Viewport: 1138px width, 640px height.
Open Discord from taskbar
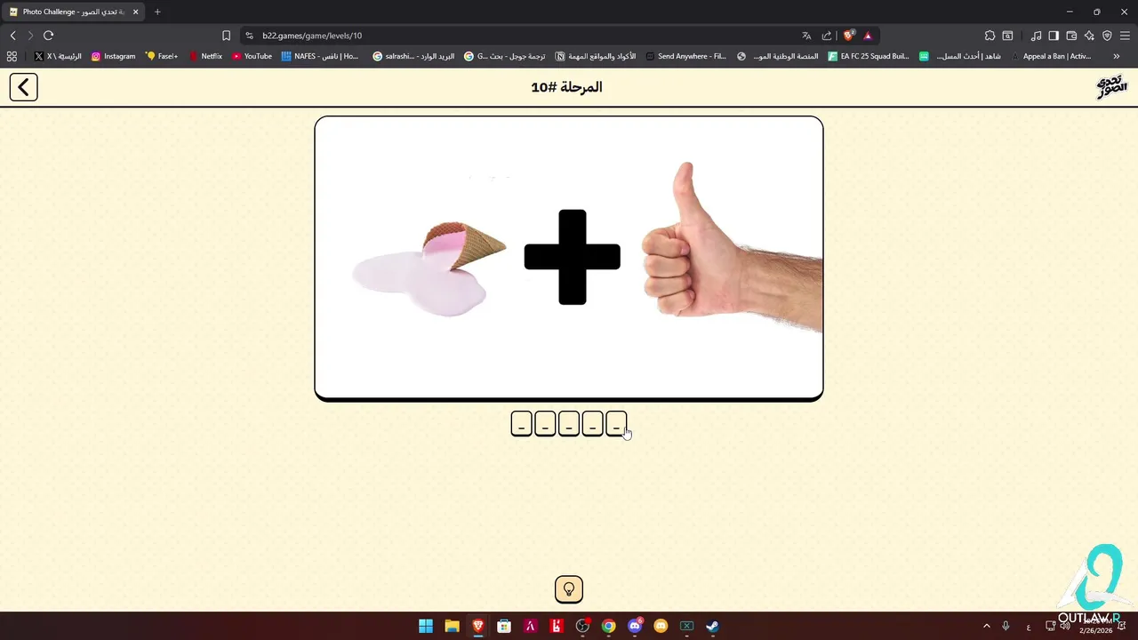point(635,626)
